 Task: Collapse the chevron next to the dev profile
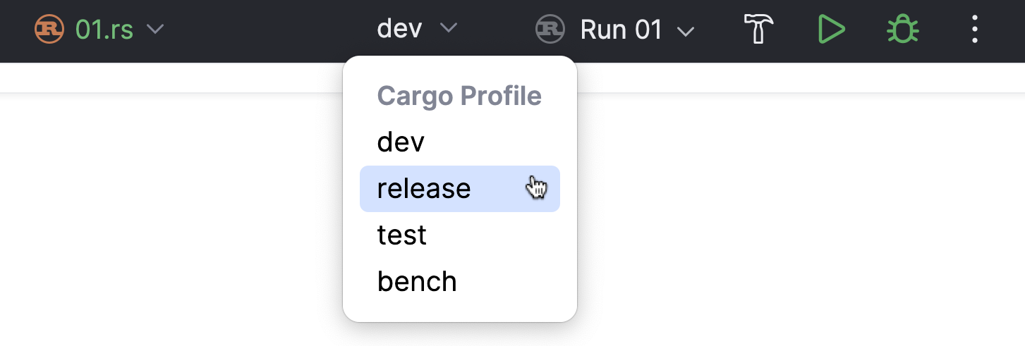(449, 29)
